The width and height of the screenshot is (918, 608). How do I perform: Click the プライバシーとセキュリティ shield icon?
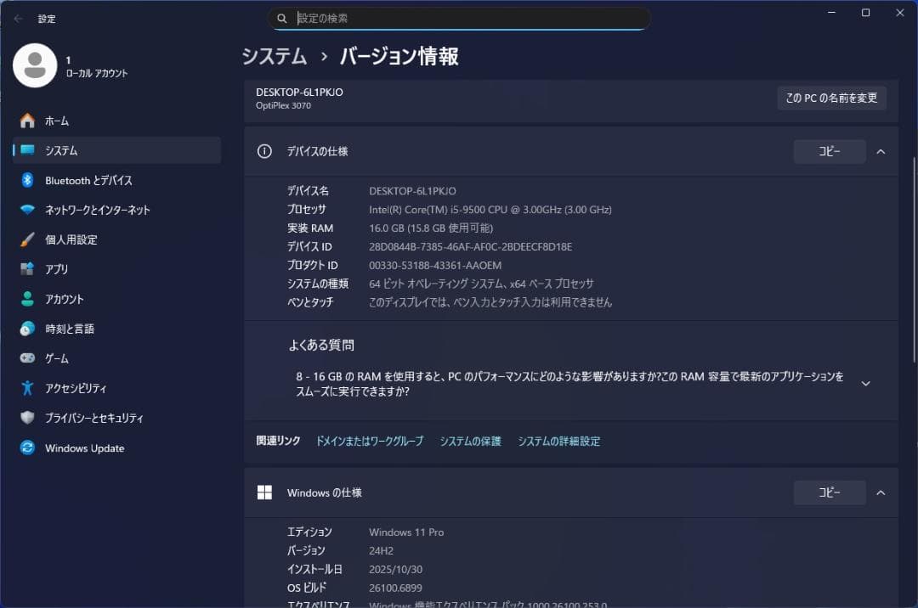[x=25, y=418]
